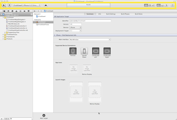Toggle Landscape Right orientation

pyautogui.click(x=107, y=51)
